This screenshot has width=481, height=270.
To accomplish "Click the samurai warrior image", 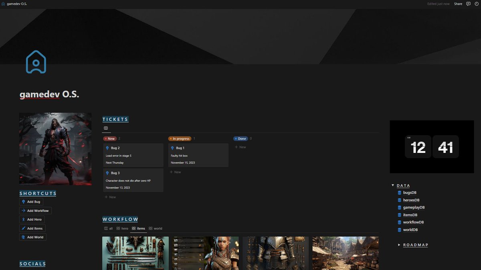I will point(55,149).
